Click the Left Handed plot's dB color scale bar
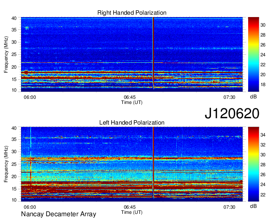Screen dimensions: 270x219 (x=253, y=164)
